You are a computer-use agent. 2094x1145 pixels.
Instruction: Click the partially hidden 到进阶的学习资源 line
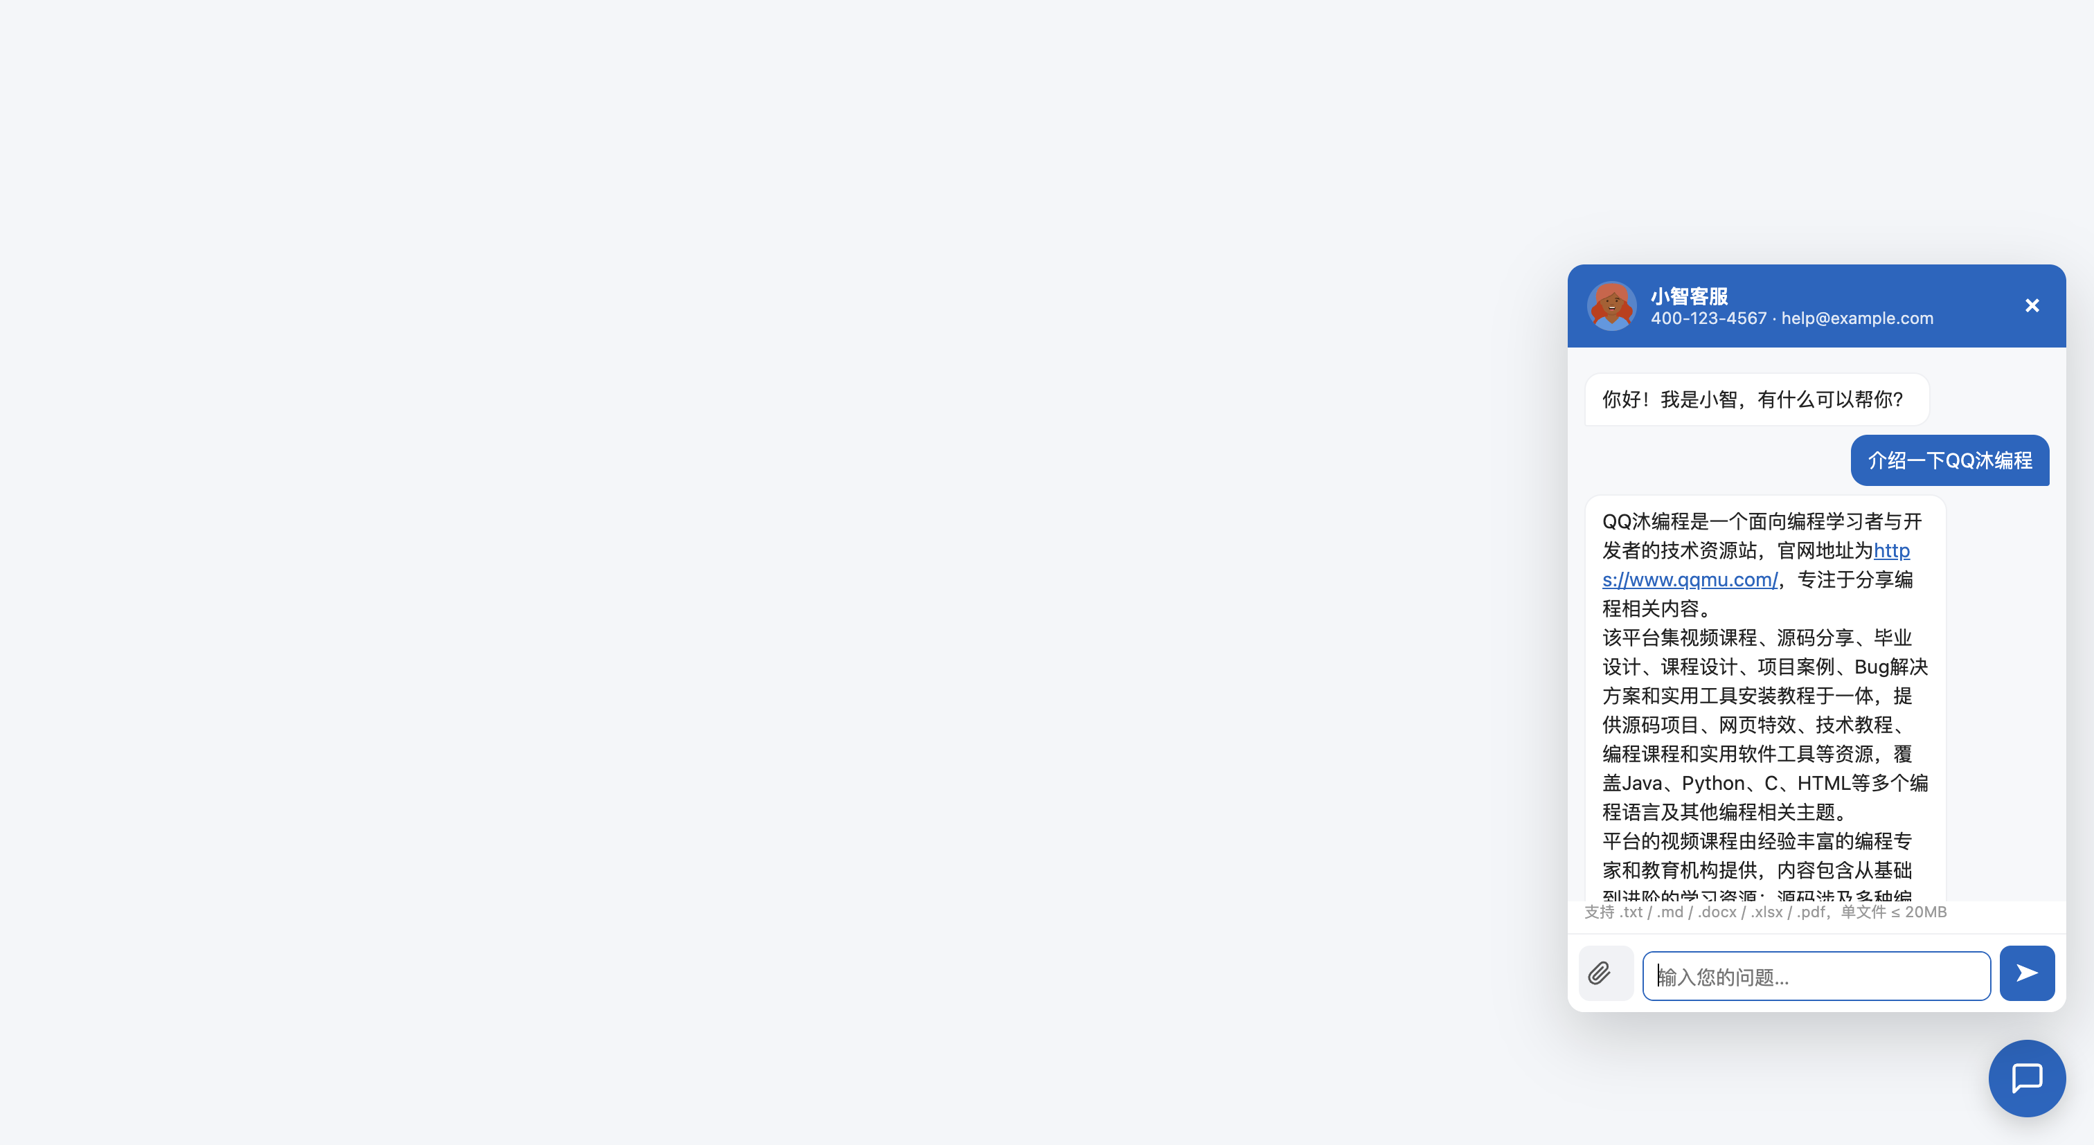click(1757, 894)
